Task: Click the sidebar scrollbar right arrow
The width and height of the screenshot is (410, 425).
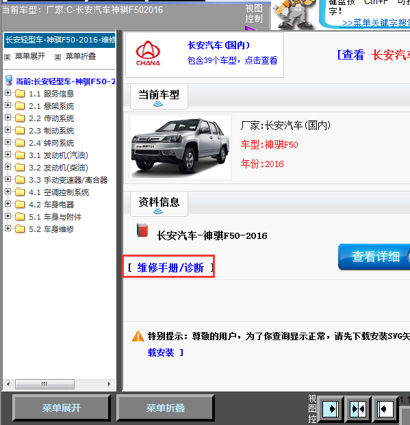Action: coord(109,384)
